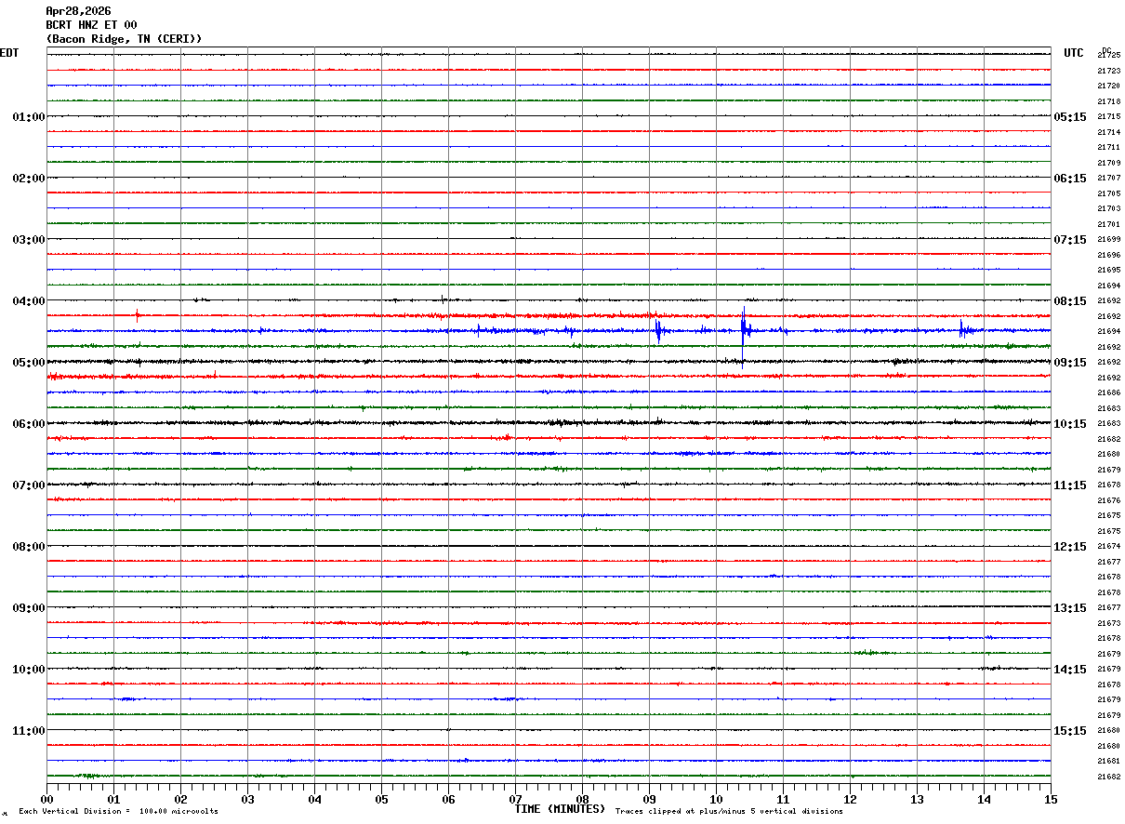Click the UTC column header
The width and height of the screenshot is (1125, 824).
point(1074,53)
